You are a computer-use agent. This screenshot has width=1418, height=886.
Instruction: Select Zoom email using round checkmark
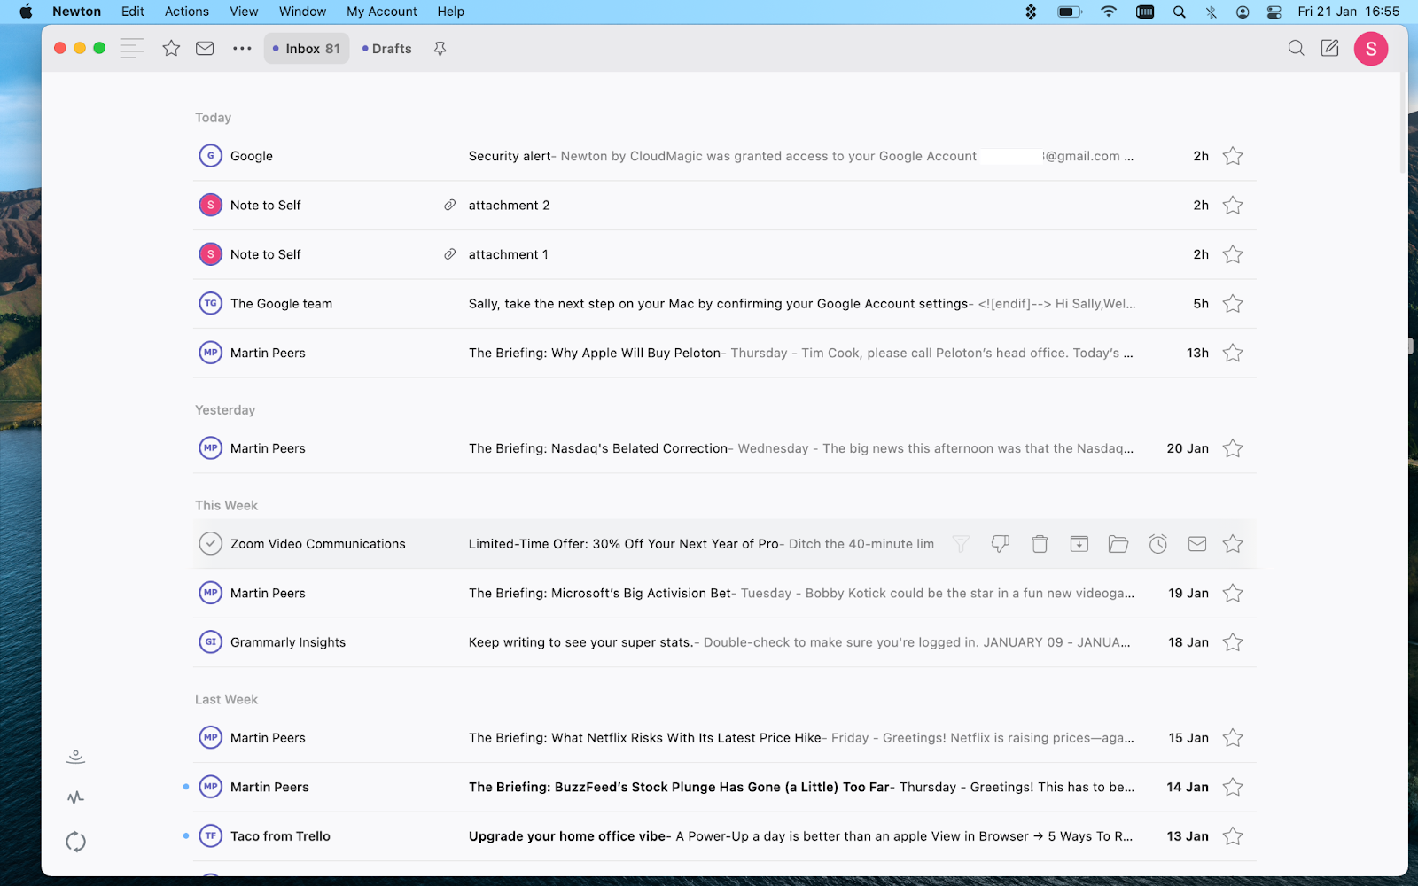tap(210, 543)
